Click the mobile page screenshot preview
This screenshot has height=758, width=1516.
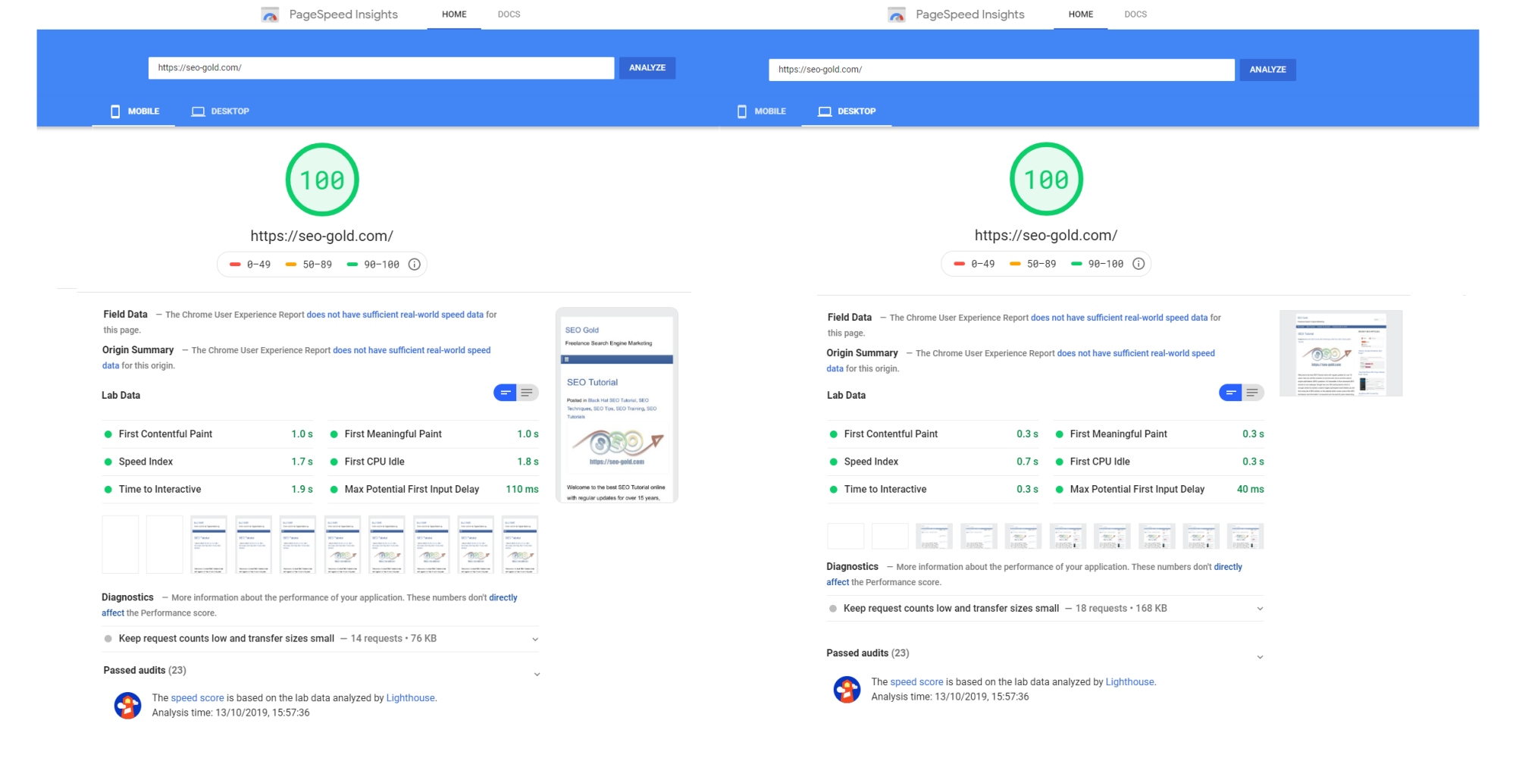617,406
